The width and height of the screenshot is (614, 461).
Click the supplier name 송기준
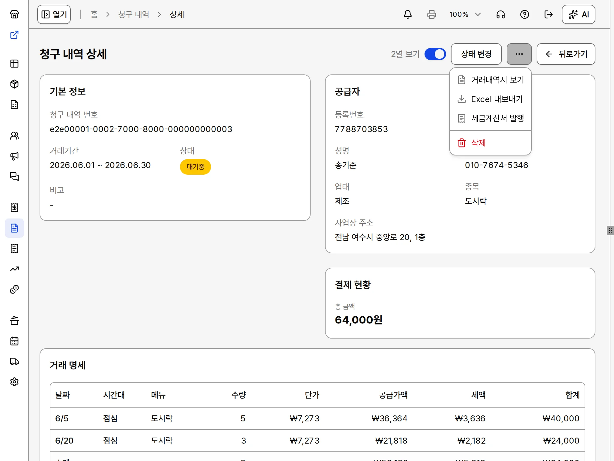click(x=346, y=165)
